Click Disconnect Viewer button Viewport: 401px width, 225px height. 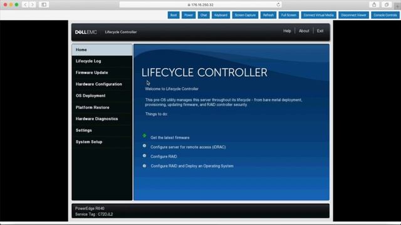353,15
